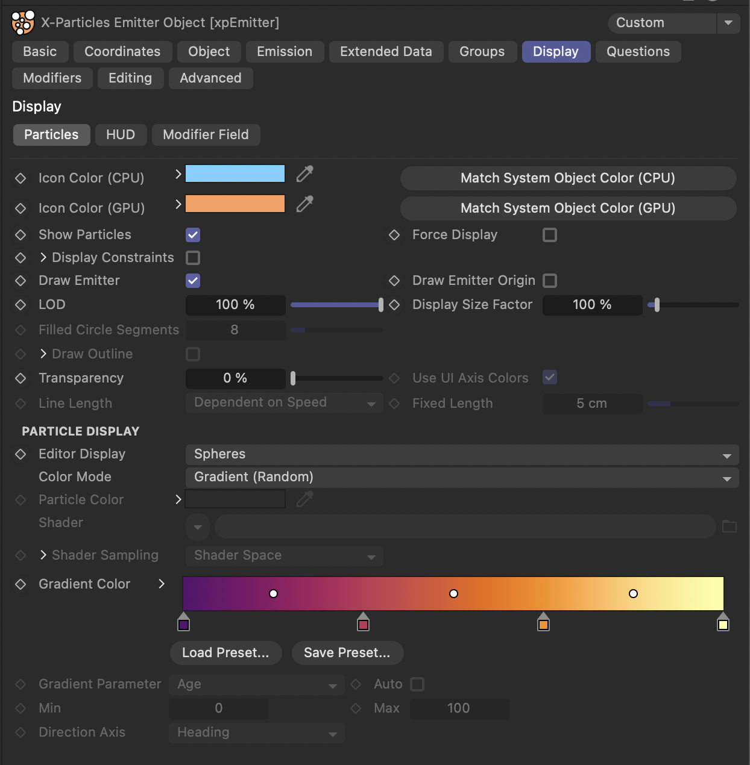Viewport: 750px width, 765px height.
Task: Open the Color Mode Gradient (Random) dropdown
Action: coord(462,478)
